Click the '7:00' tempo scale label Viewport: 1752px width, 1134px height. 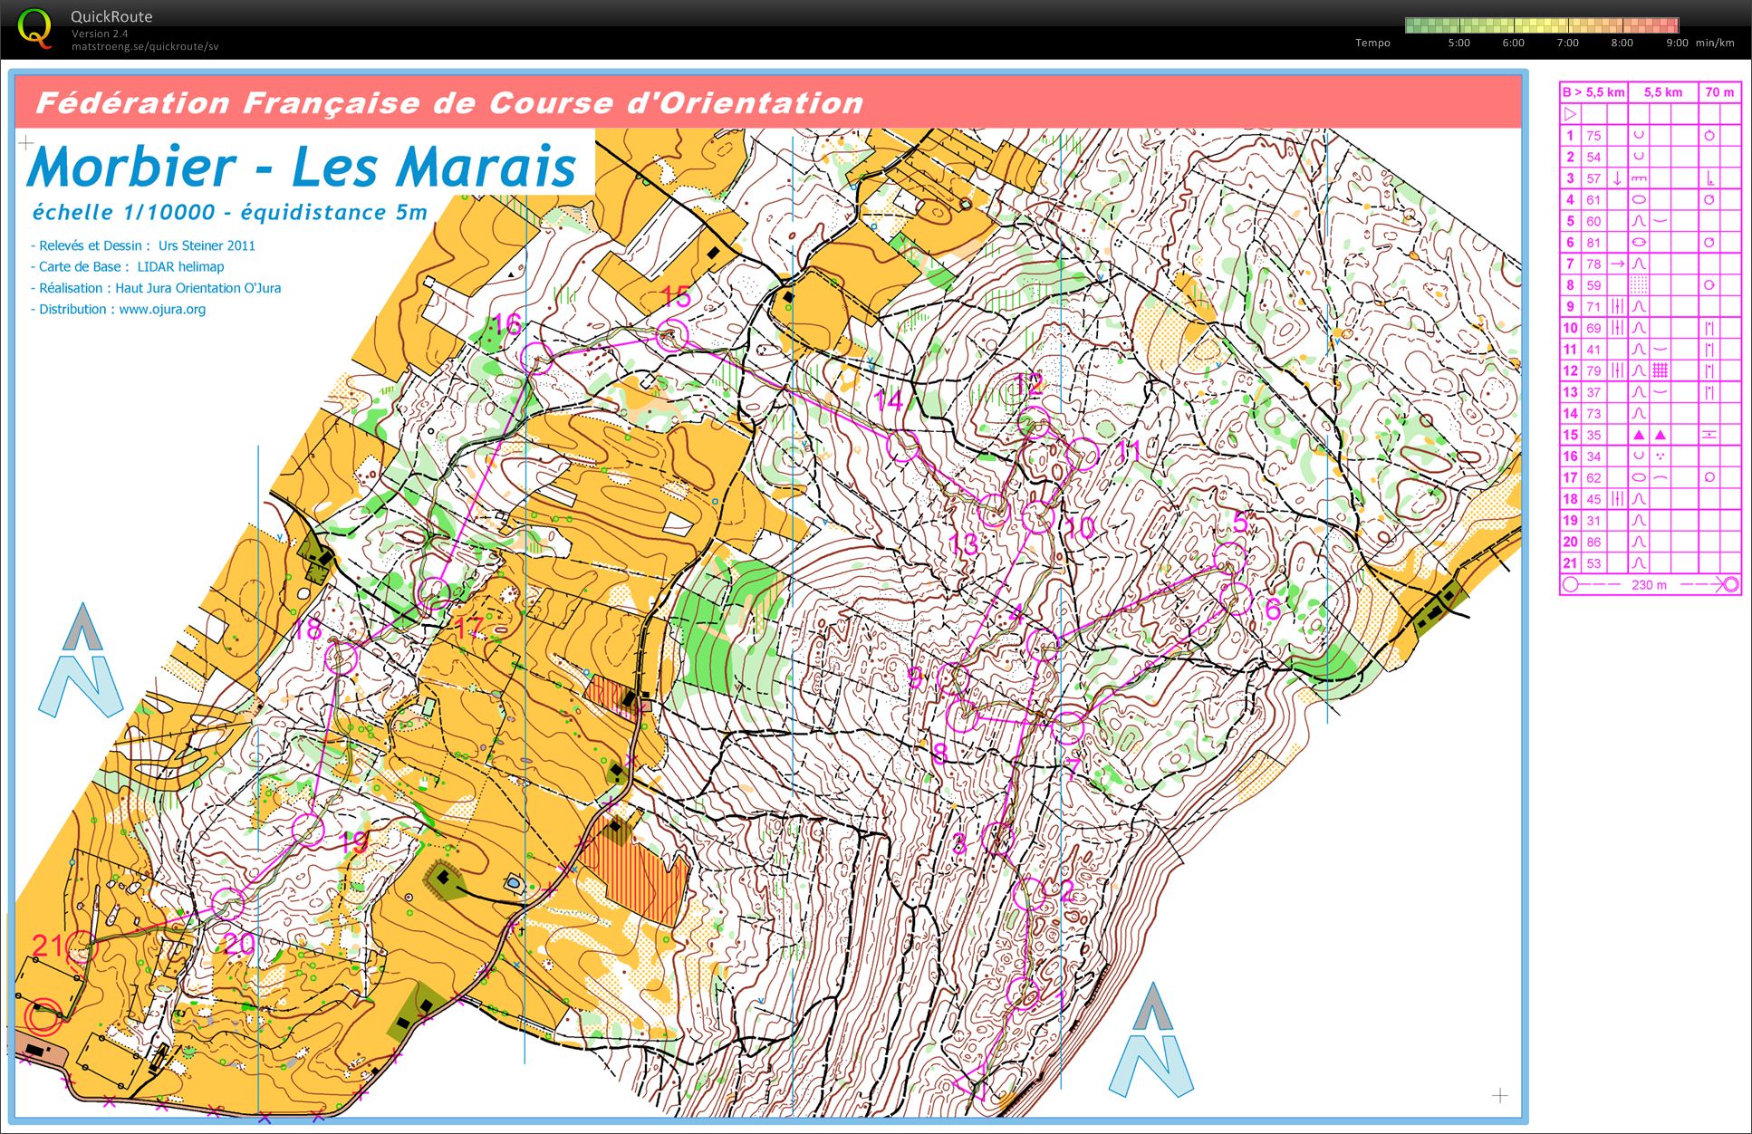pyautogui.click(x=1568, y=43)
